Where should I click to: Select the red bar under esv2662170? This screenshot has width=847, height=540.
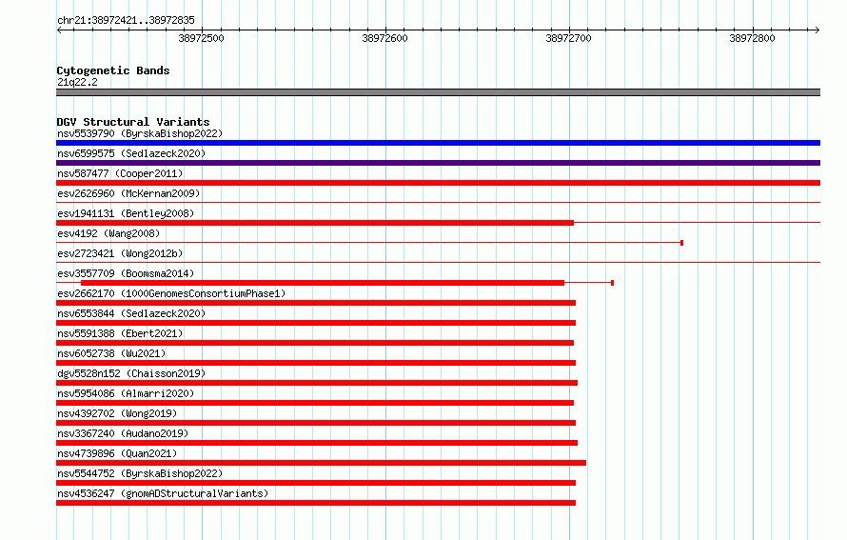316,303
